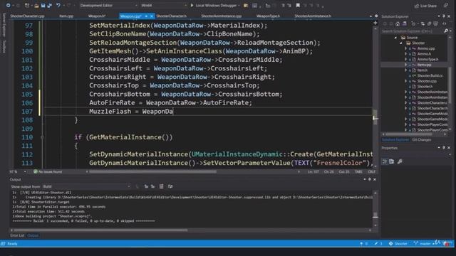Select Shooter.h in Solution Explorer
Image resolution: width=456 pixels, height=256 pixels.
(425, 87)
